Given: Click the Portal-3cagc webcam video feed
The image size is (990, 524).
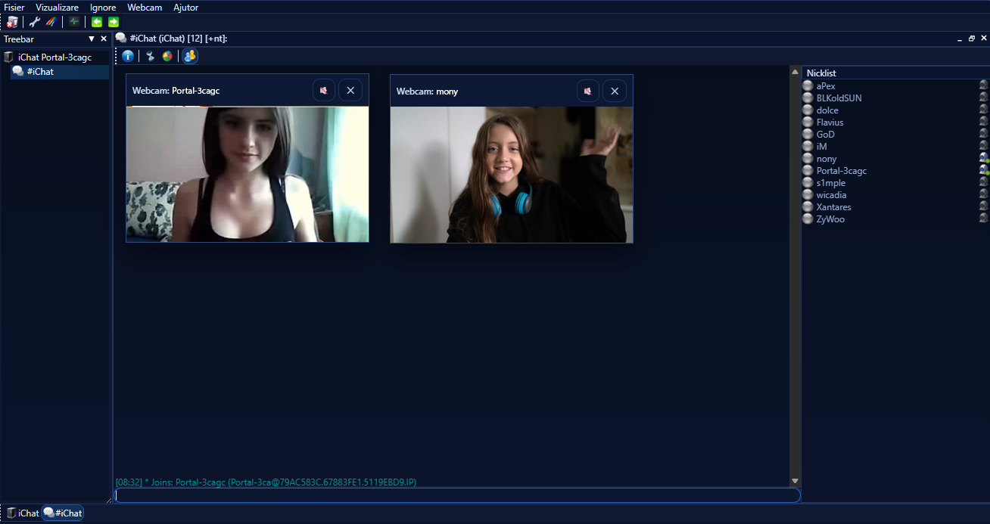Looking at the screenshot, I should [247, 174].
